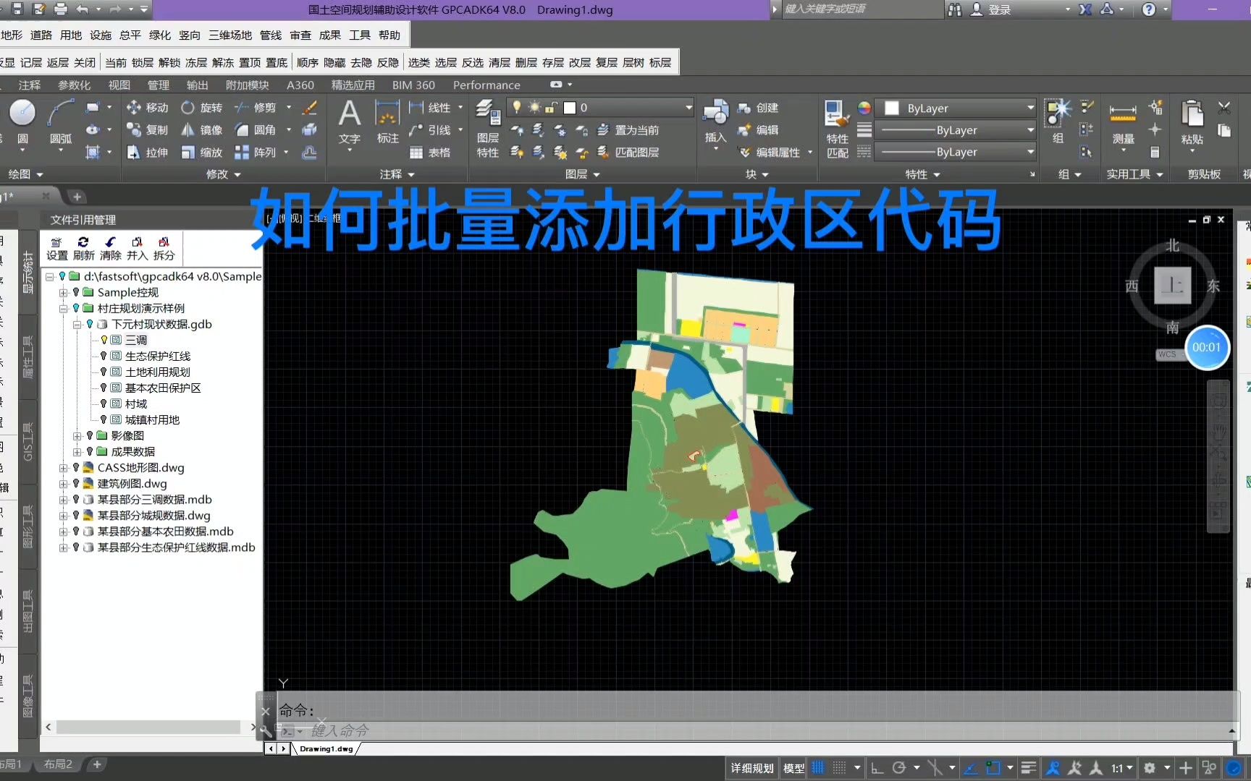
Task: Click the file panel horizontal scrollbar
Action: 148,727
